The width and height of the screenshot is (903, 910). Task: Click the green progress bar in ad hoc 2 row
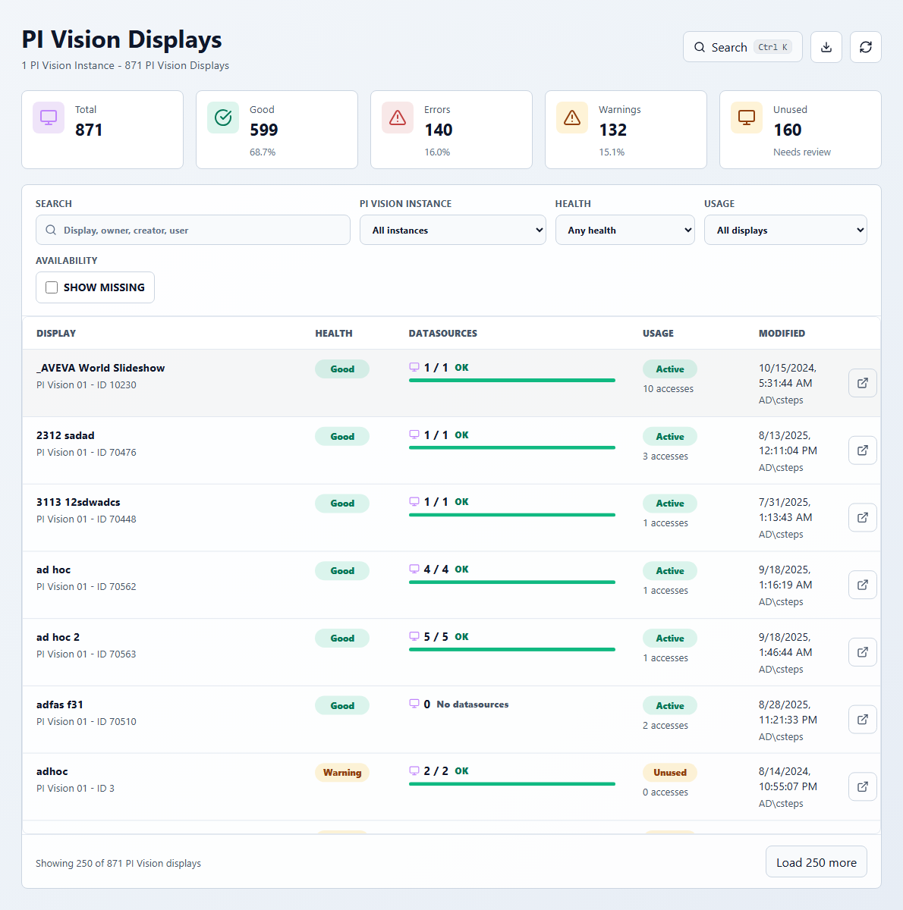512,649
